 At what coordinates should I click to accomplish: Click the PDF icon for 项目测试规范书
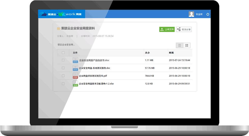[75, 76]
